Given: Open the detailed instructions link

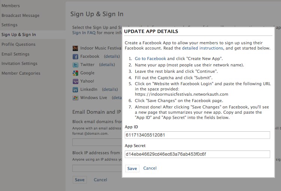Looking at the screenshot, I should (x=202, y=48).
